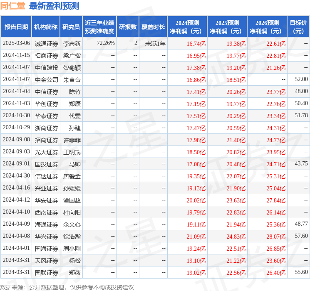Click the 28.07亿 forecast value
The height and width of the screenshot is (291, 310).
click(276, 237)
